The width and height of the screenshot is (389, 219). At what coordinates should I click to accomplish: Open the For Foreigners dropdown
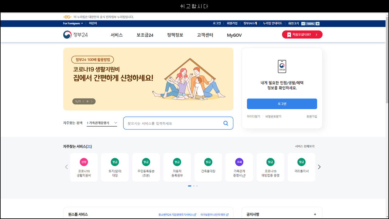pos(73,23)
